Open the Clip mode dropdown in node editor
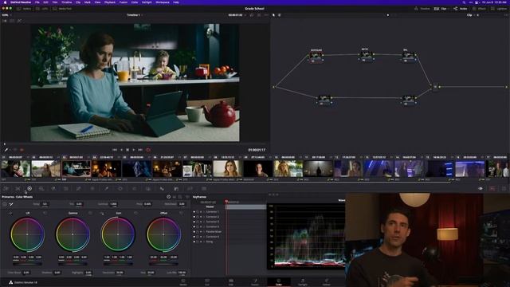 click(471, 15)
